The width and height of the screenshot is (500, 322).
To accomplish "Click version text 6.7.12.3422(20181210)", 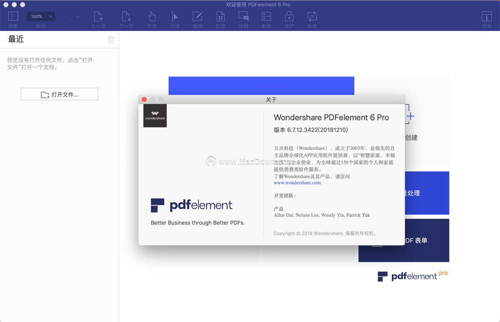I will coord(311,130).
